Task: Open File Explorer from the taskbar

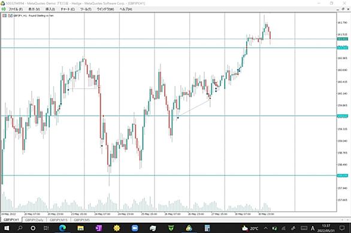Action: [81, 228]
